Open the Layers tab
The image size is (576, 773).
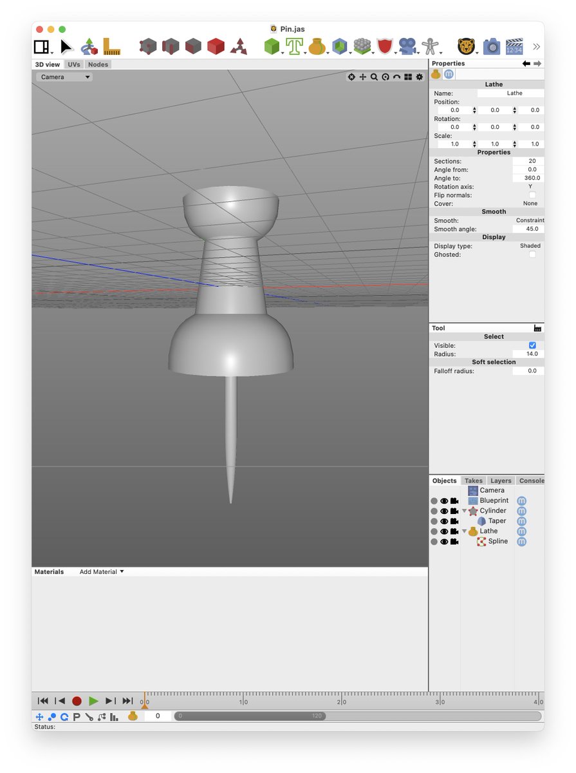pyautogui.click(x=501, y=481)
